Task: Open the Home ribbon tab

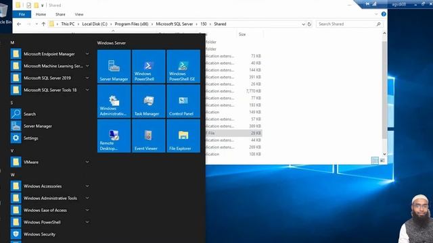Action: [41, 14]
